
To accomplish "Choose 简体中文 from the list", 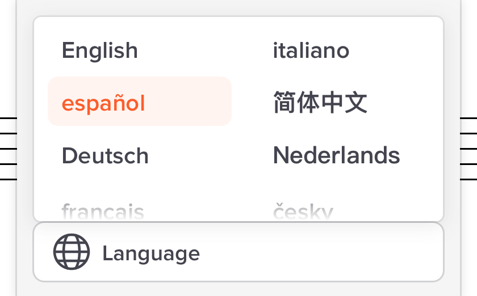I will click(320, 103).
